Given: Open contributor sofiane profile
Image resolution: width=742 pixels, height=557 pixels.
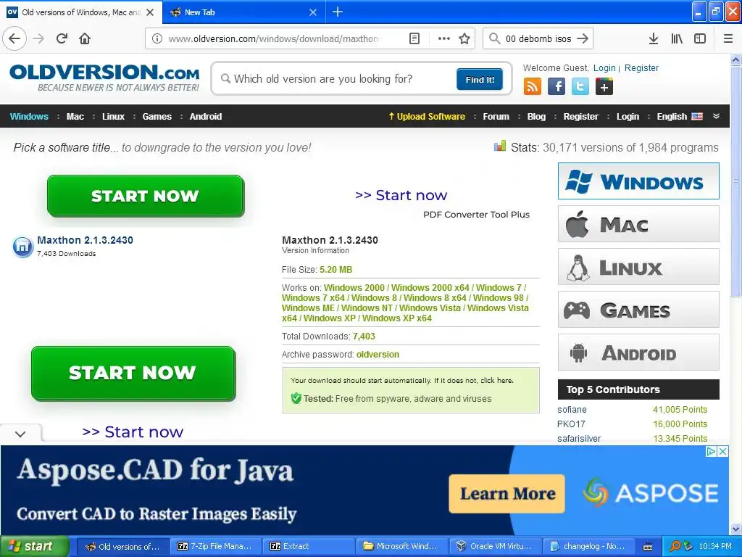Looking at the screenshot, I should click(x=572, y=410).
